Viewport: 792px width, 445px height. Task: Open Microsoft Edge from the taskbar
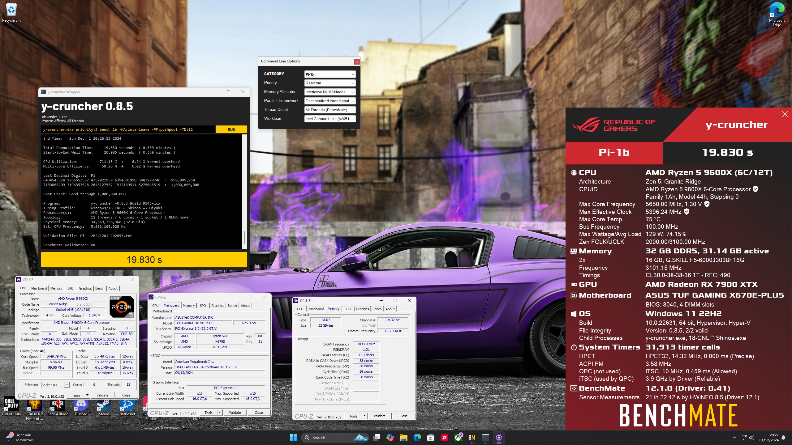417,438
